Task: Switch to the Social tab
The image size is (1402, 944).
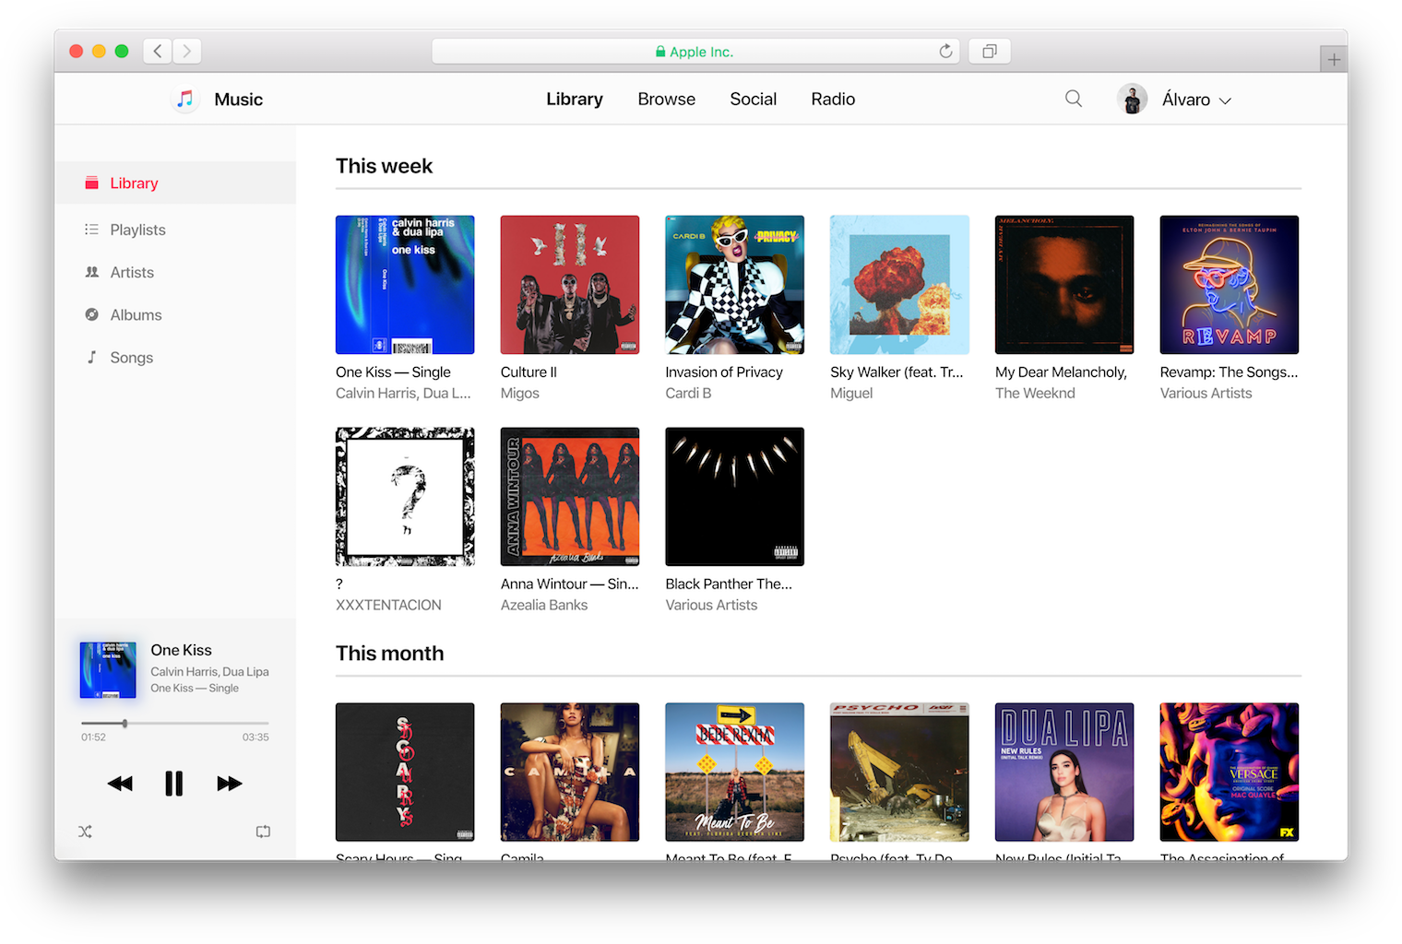Action: 754,99
